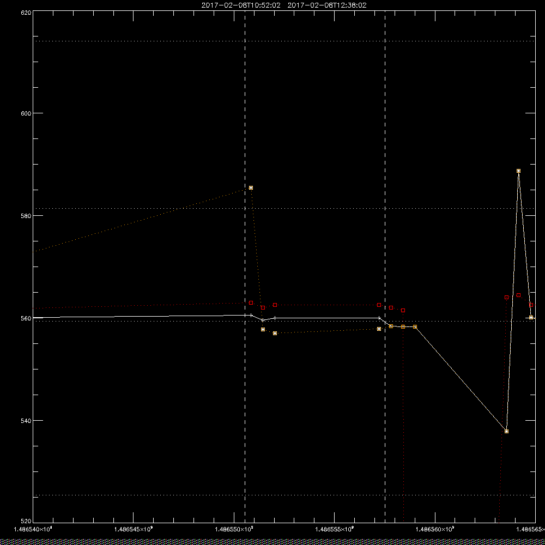Select the y-axis label 560

pos(26,318)
